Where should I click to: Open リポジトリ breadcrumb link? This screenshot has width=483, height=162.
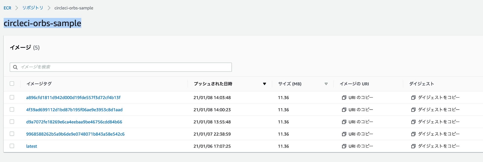[33, 8]
